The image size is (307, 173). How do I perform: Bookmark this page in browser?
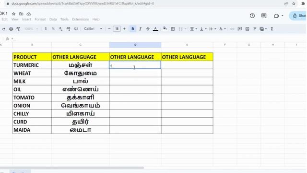294,3
